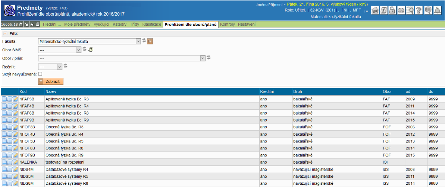Open the role selector arrow beside MFF
The image size is (445, 187).
click(367, 11)
